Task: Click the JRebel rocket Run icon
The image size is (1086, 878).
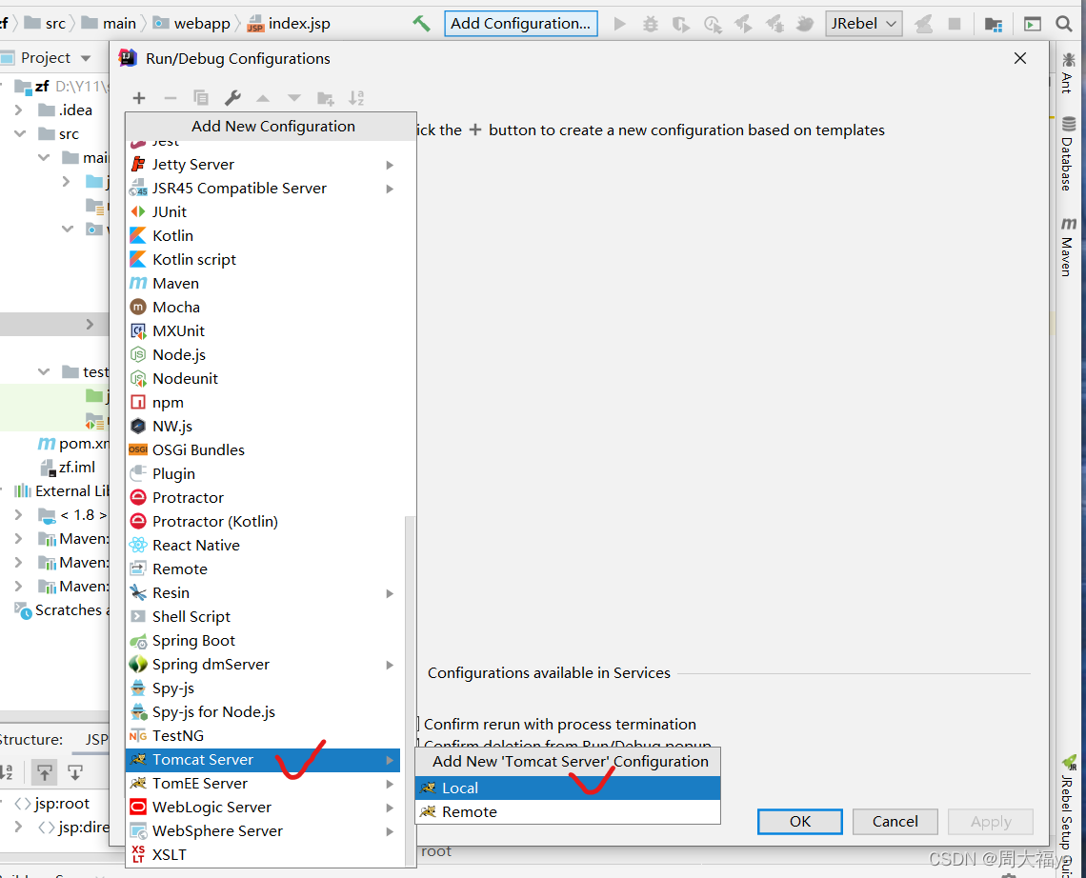Action: pyautogui.click(x=743, y=24)
